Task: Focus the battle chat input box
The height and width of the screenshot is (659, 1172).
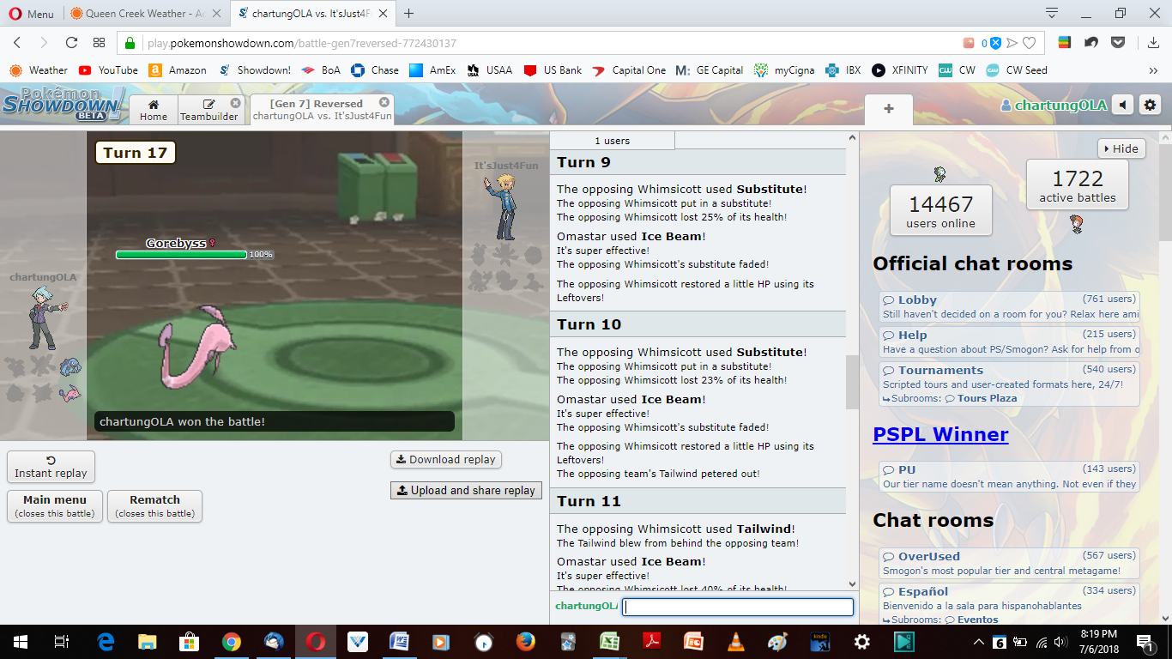Action: [x=737, y=607]
